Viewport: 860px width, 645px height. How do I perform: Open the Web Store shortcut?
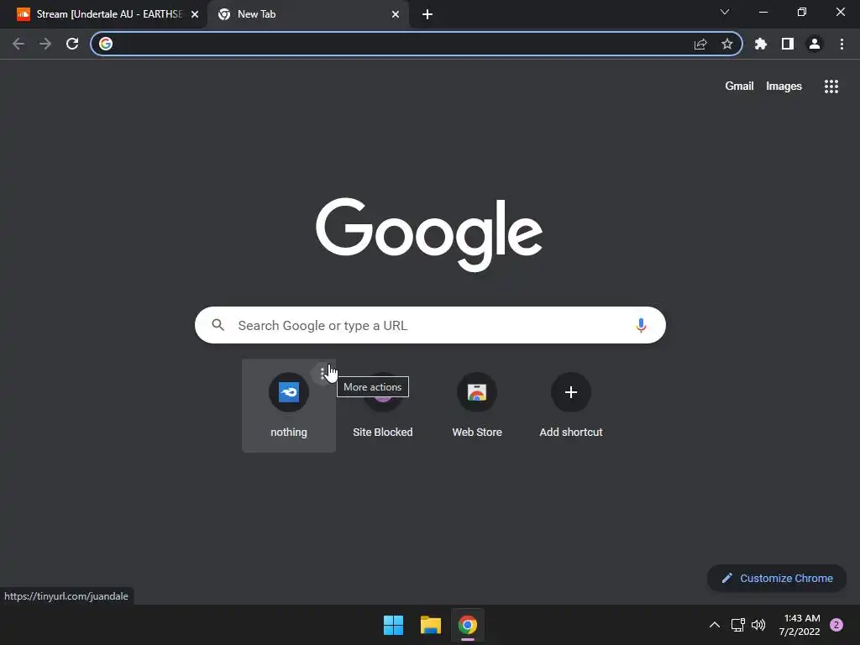pos(477,406)
